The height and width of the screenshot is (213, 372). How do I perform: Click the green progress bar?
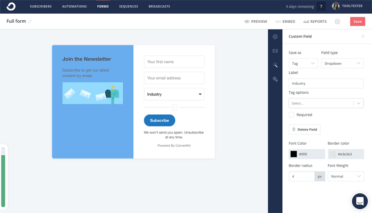3,181
